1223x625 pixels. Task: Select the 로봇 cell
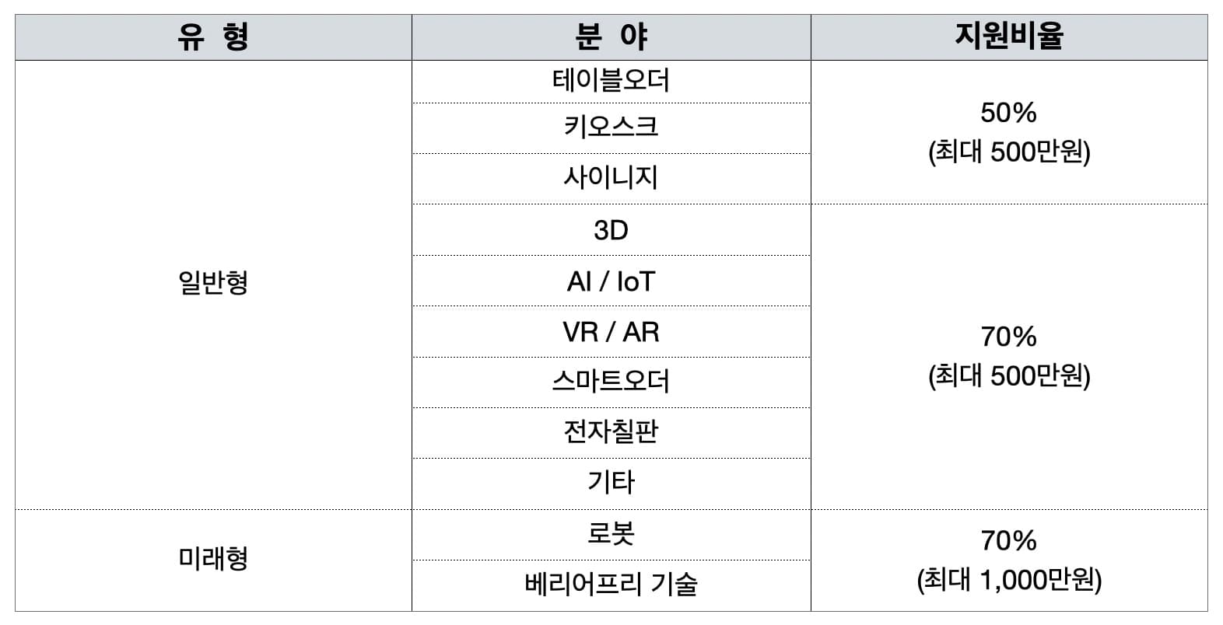coord(611,534)
